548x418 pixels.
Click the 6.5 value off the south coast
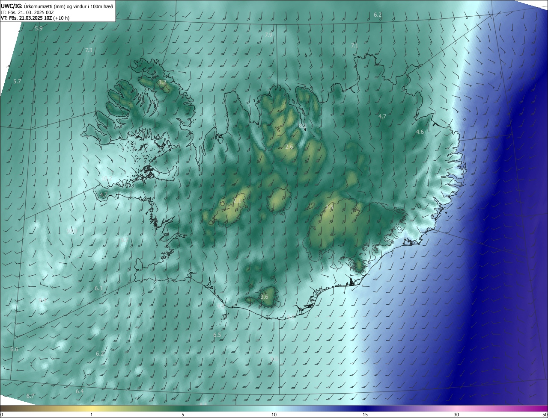tap(217, 335)
